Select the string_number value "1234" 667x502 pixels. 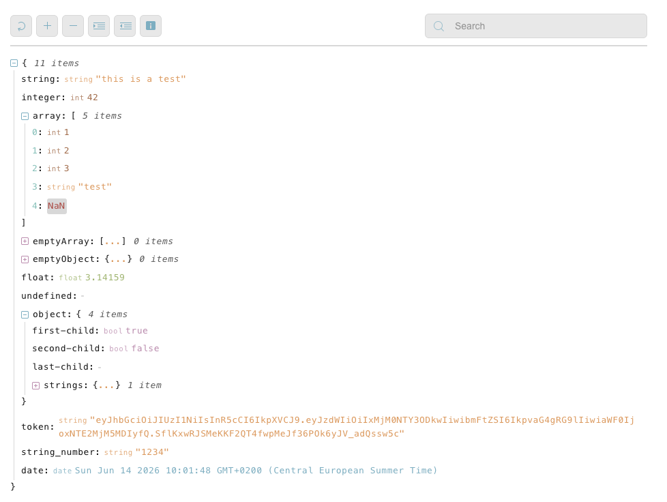[152, 452]
